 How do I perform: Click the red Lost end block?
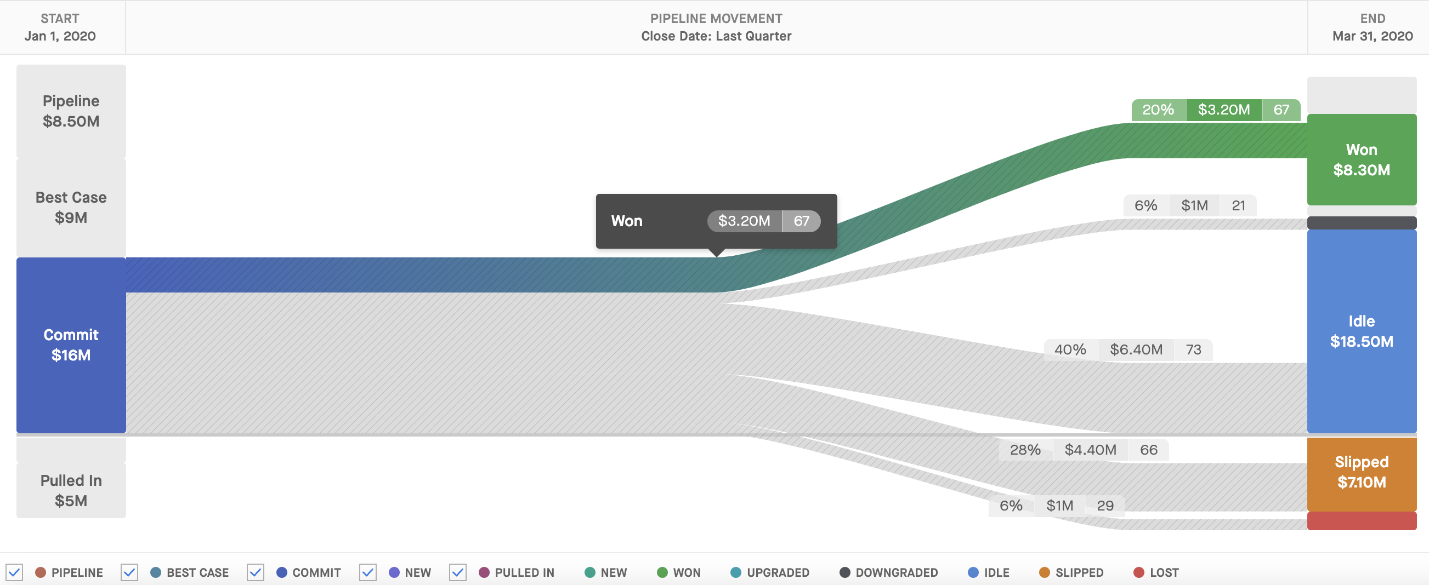tap(1362, 521)
